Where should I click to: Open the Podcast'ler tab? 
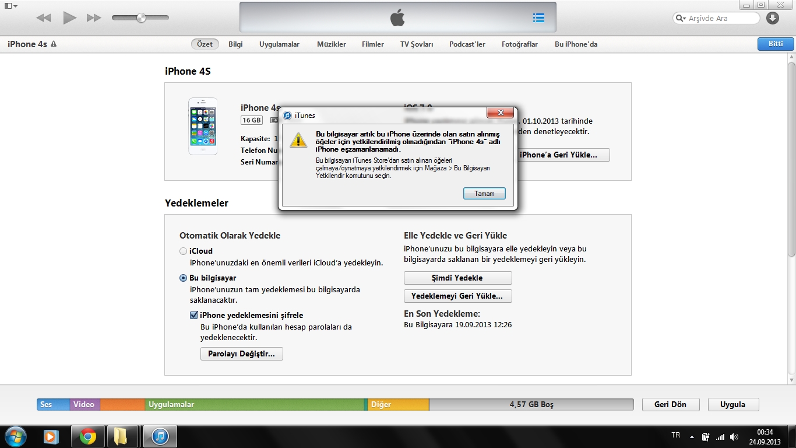point(467,44)
